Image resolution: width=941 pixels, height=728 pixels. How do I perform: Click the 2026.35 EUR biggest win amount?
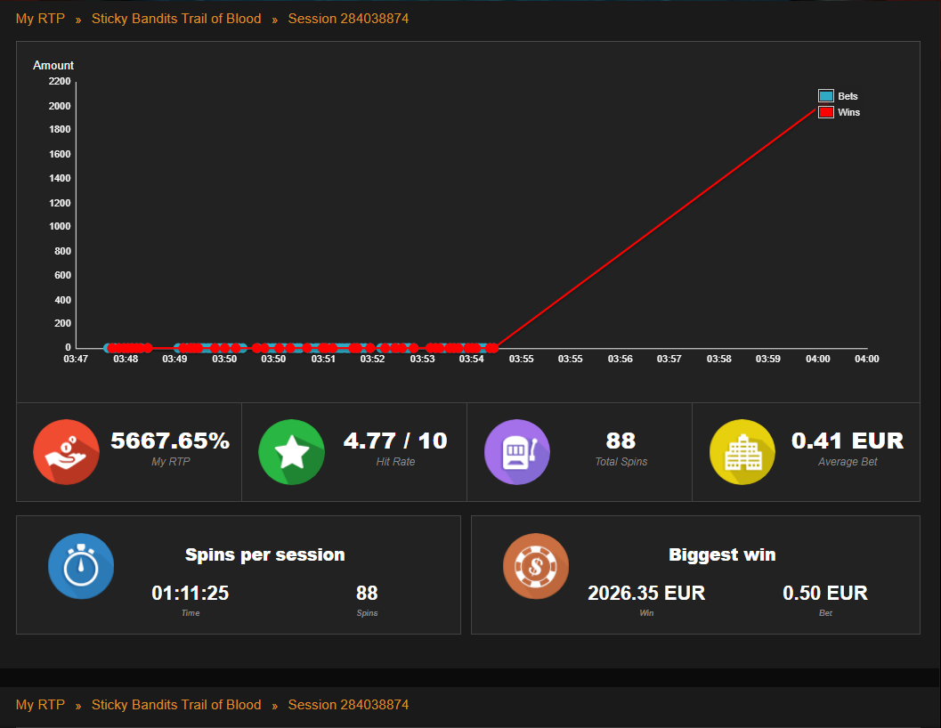pyautogui.click(x=646, y=594)
